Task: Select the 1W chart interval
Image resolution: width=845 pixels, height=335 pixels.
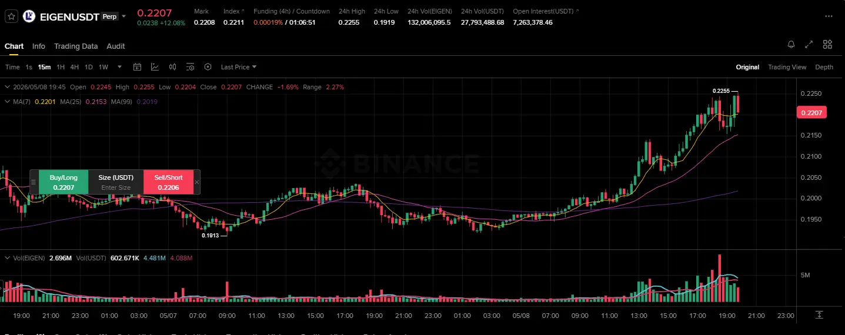Action: click(103, 67)
